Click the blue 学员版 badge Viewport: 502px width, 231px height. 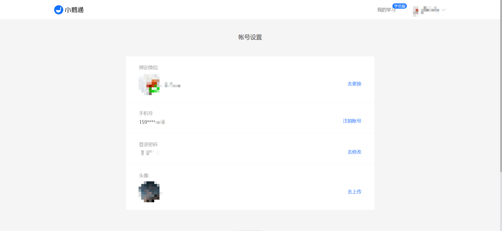[x=400, y=6]
